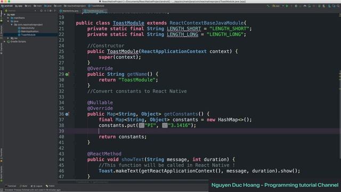Click the folded hint before "3.1416" on line 38

pos(165,125)
